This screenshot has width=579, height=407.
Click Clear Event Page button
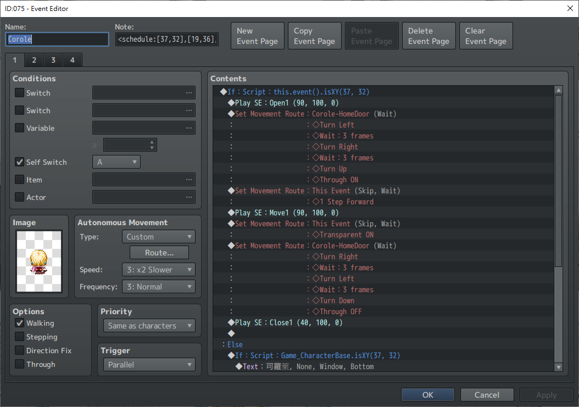486,36
